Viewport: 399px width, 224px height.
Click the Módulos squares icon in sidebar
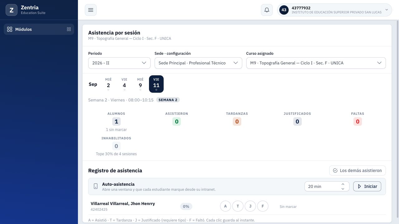click(x=10, y=29)
